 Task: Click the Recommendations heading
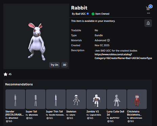click(x=19, y=84)
